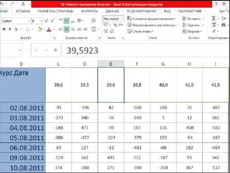Click the insert function fx icon
The image size is (230, 173).
point(56,50)
